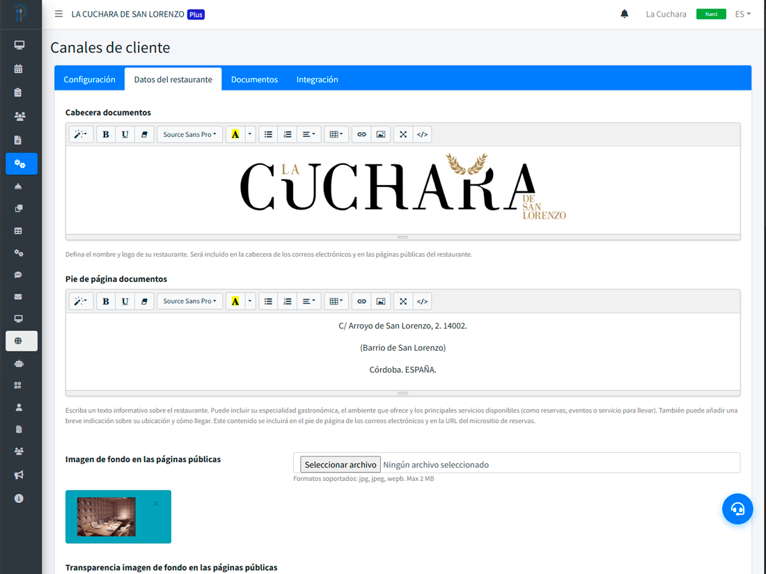The height and width of the screenshot is (574, 766).
Task: Click the address line C/ Arroyo de San Lorenzo
Action: point(402,326)
